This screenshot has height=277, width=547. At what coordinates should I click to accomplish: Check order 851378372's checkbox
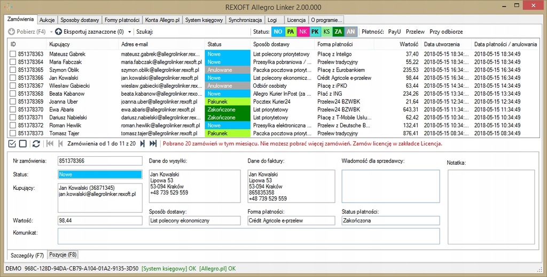coord(13,126)
